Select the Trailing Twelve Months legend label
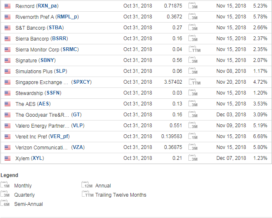 point(121,195)
